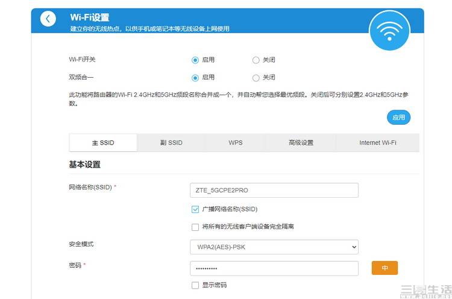The width and height of the screenshot is (452, 299).
Task: Enable the Wi-Fi switch (启用)
Action: point(195,60)
